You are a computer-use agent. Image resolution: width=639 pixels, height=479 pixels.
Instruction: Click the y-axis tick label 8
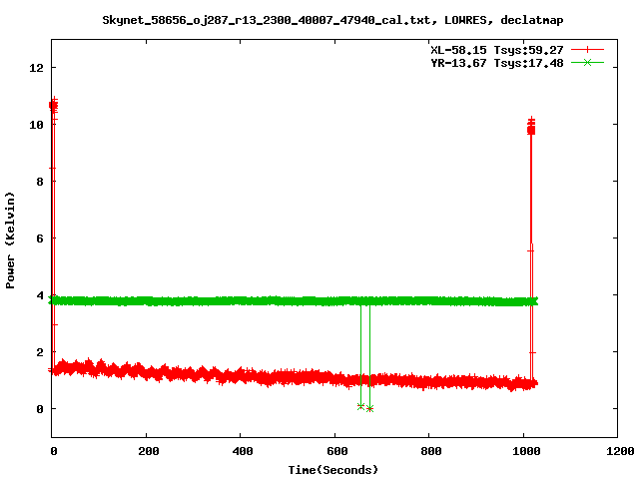tap(40, 182)
